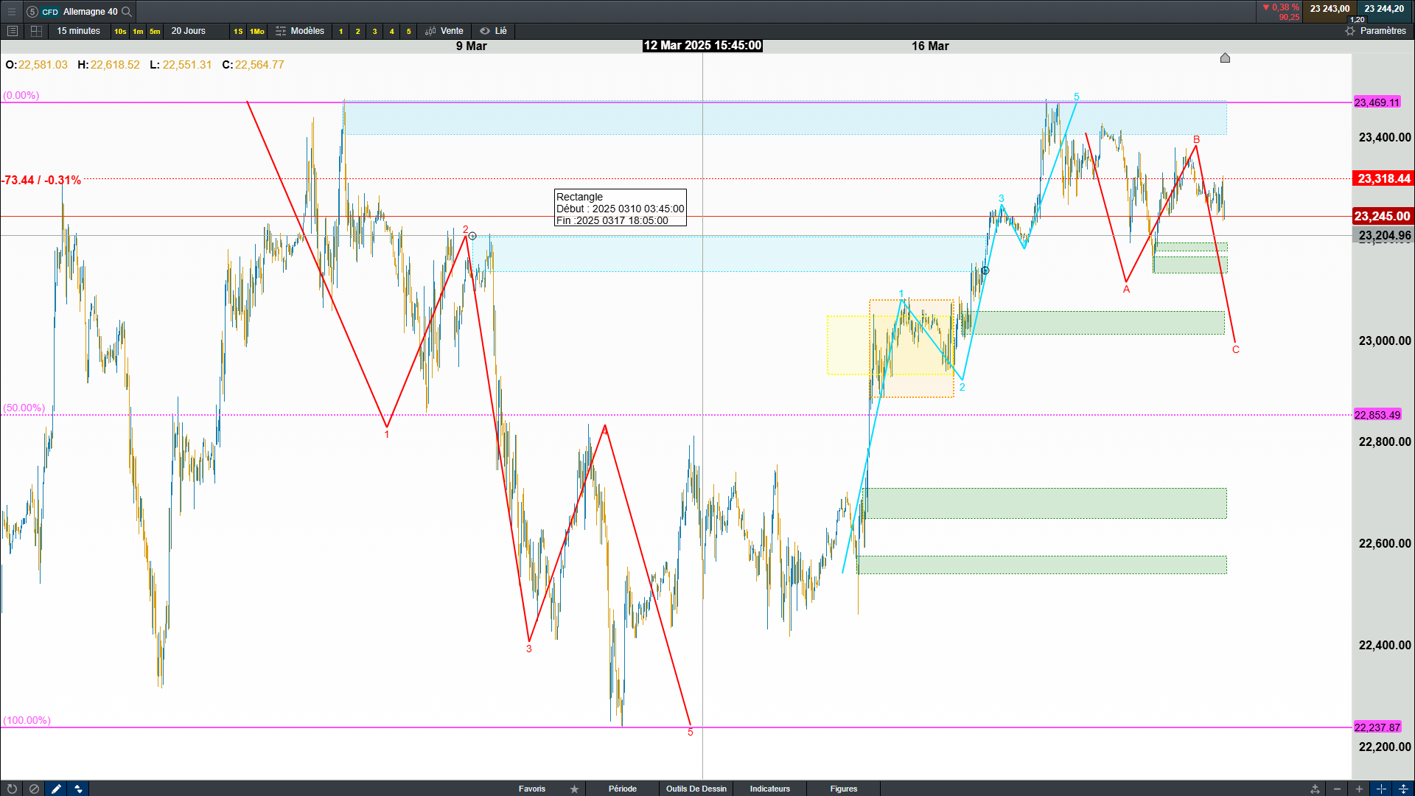Click the zoom-in plus icon bottom-right

(1359, 789)
